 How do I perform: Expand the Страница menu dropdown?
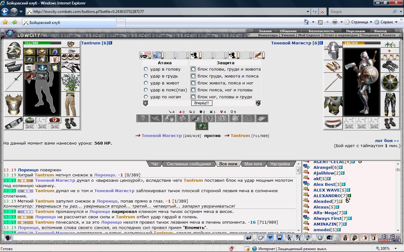[371, 22]
